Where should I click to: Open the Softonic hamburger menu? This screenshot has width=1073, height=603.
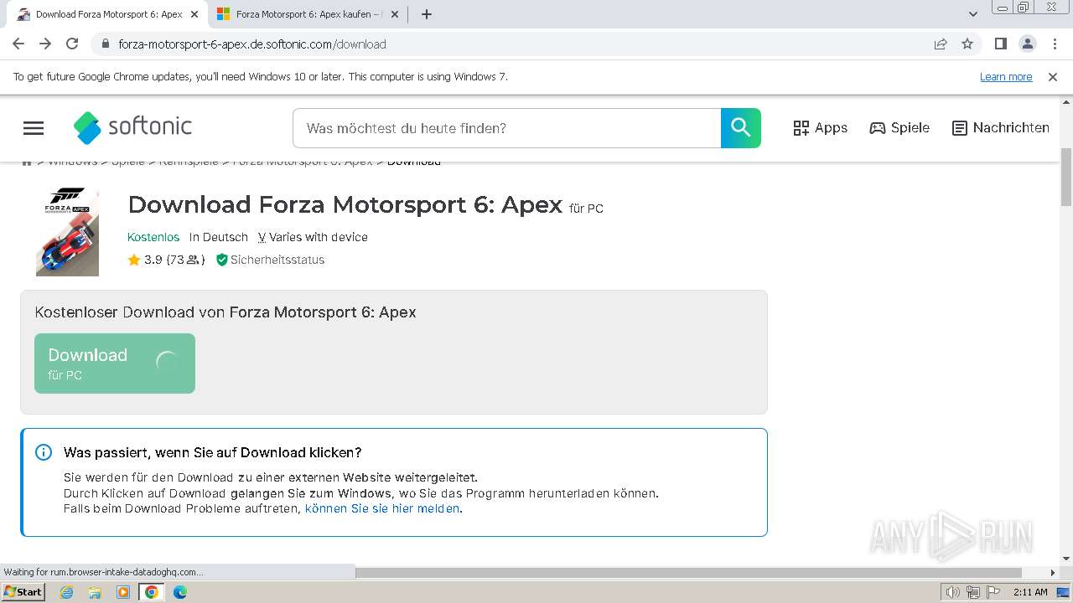click(x=34, y=128)
